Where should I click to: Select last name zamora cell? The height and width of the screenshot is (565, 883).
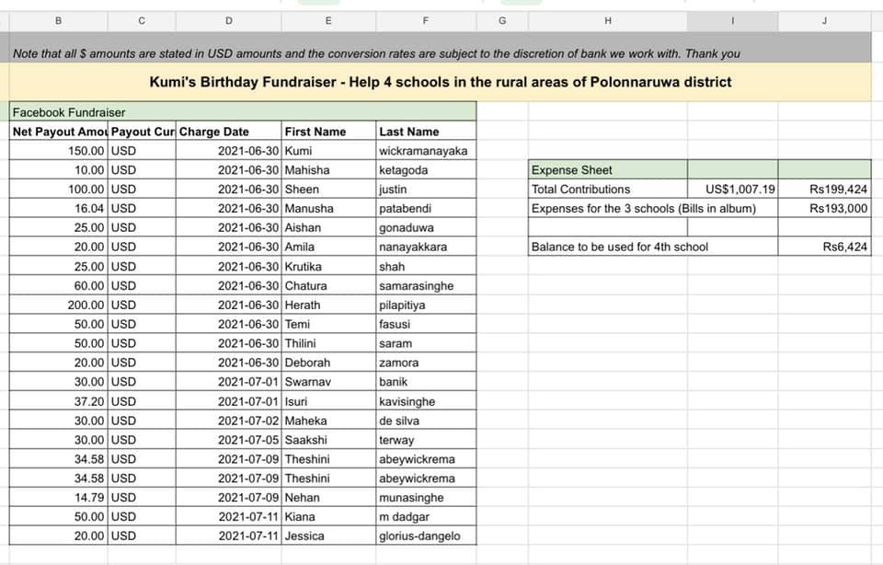tap(426, 363)
